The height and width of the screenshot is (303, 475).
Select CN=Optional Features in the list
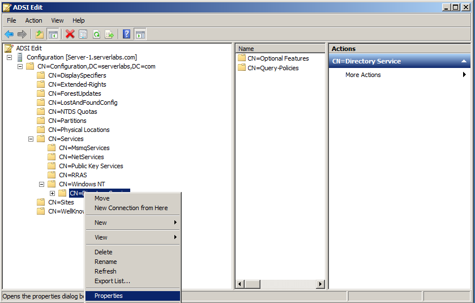pyautogui.click(x=278, y=58)
